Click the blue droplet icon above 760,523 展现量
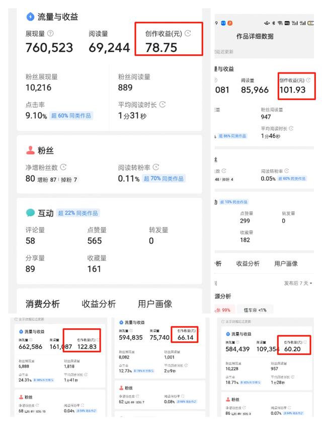This screenshot has width=322, height=425. pos(30,17)
